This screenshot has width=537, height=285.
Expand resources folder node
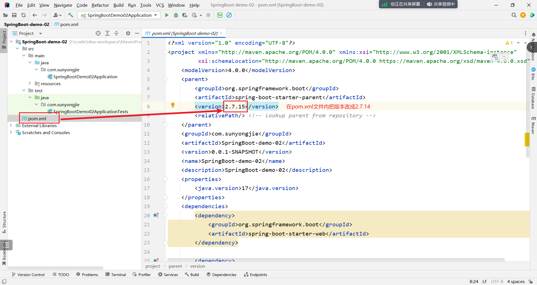tap(30, 84)
